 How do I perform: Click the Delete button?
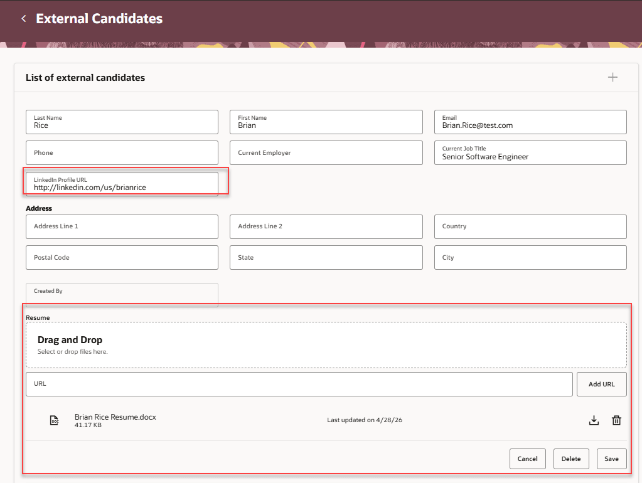click(570, 459)
